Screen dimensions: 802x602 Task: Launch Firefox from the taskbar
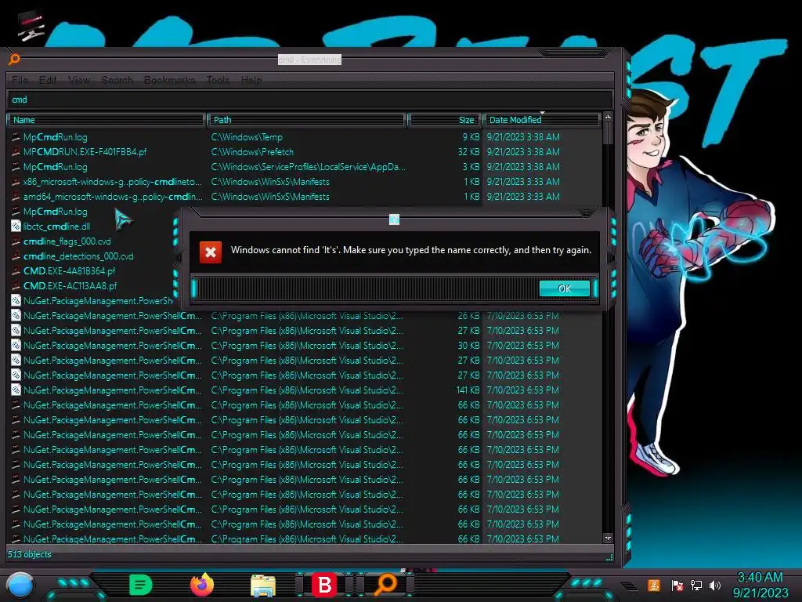click(x=202, y=585)
